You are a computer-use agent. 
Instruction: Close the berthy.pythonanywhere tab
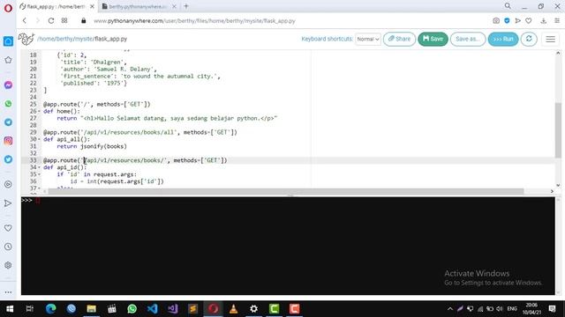[x=174, y=6]
